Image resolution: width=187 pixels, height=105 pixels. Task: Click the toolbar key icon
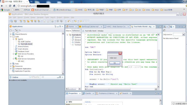click(x=32, y=21)
